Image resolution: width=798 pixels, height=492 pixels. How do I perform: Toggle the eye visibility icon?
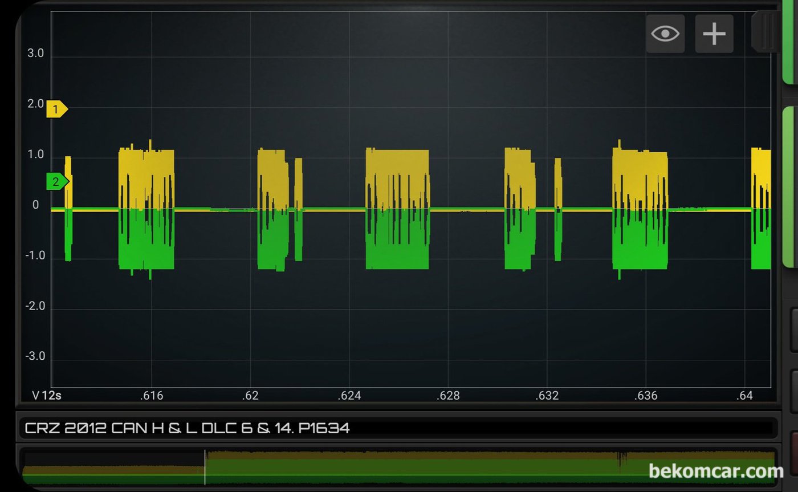(x=665, y=34)
